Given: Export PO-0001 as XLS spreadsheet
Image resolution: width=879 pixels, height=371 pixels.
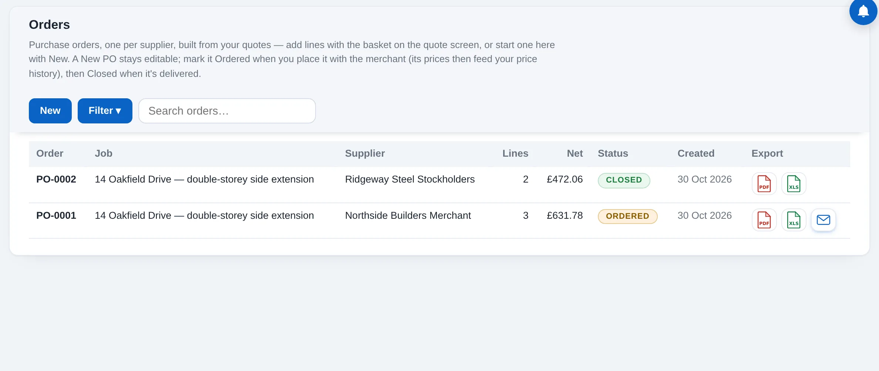Looking at the screenshot, I should tap(794, 220).
